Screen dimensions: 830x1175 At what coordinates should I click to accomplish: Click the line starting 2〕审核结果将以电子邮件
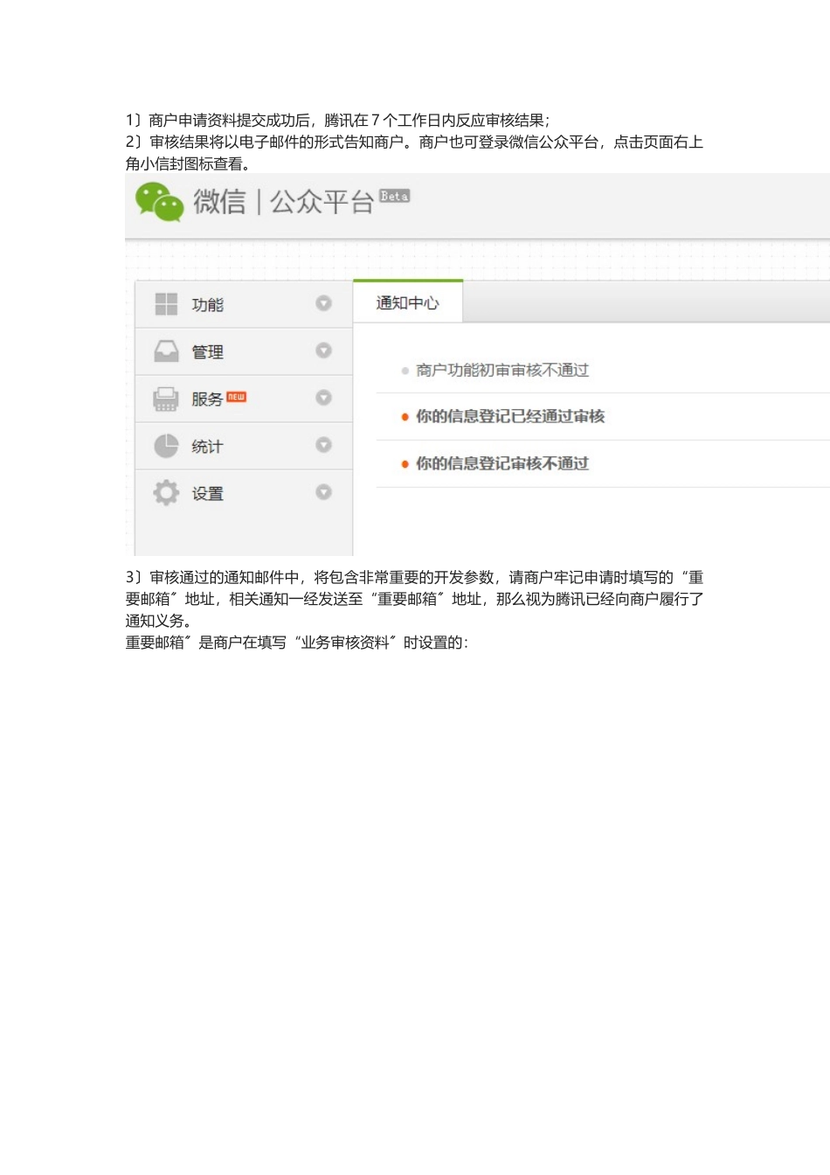[x=414, y=143]
